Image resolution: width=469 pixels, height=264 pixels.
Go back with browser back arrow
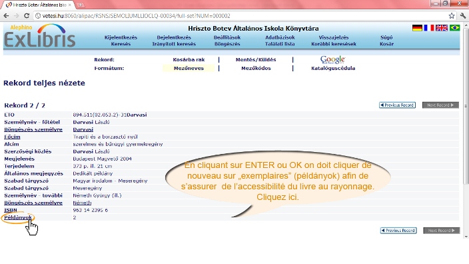point(6,16)
